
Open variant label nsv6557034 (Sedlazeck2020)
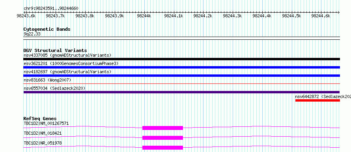tap(54, 88)
